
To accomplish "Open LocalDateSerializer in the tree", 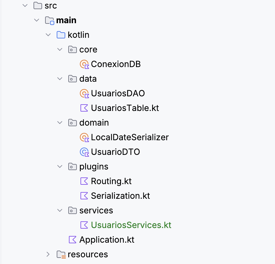I will click(x=130, y=137).
